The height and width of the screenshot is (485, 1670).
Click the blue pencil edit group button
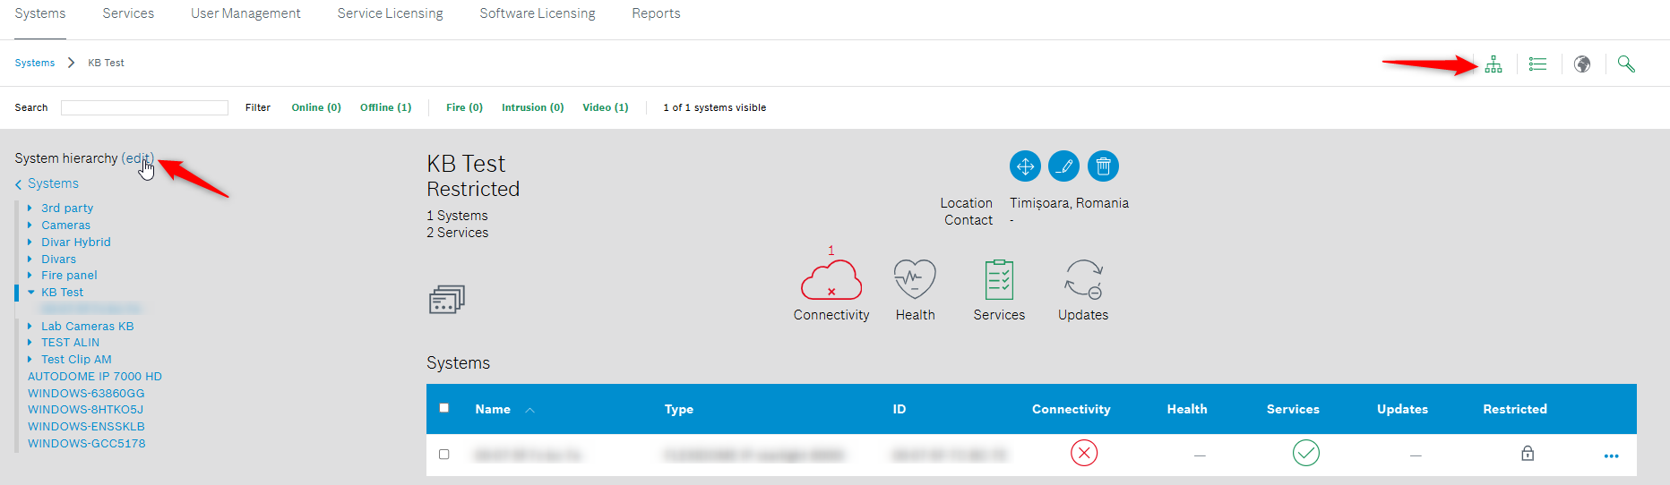pyautogui.click(x=1063, y=166)
